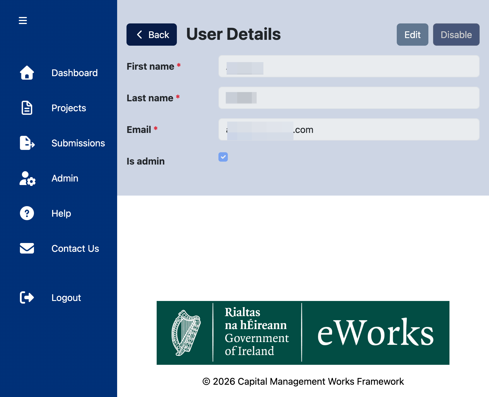
Task: Open the hamburger menu icon
Action: pos(23,20)
